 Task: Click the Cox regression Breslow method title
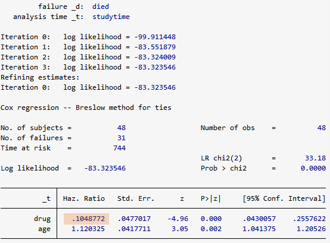(86, 108)
